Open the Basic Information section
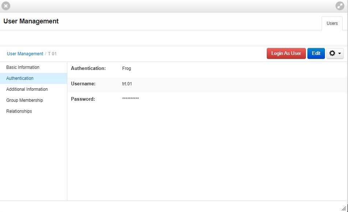 click(x=34, y=67)
